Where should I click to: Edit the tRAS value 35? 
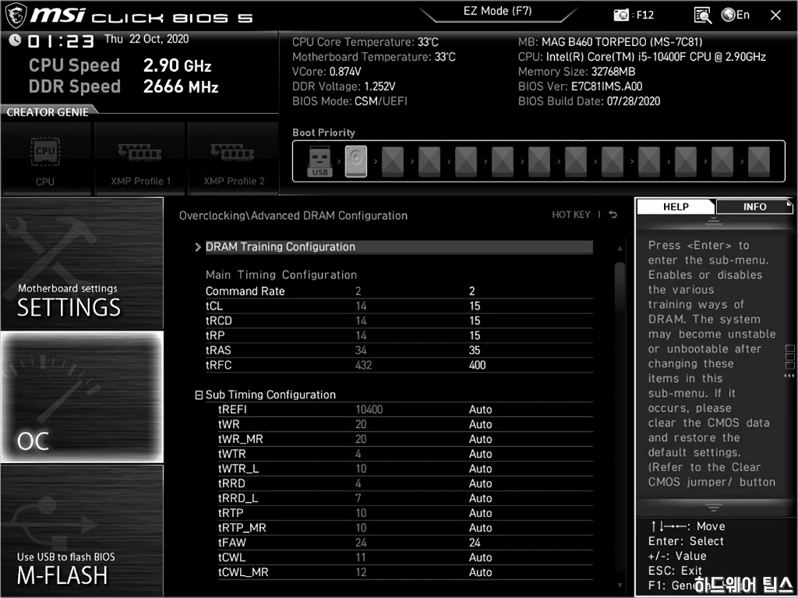click(475, 350)
